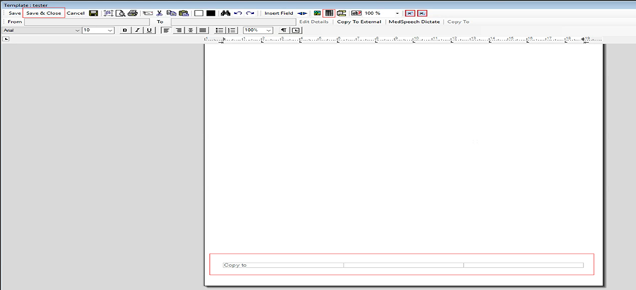Screen dimensions: 636x290
Task: Click the Save button
Action: [15, 13]
